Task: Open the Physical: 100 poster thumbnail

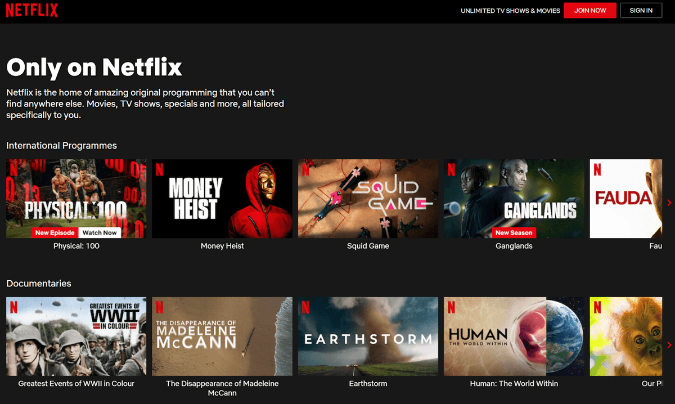Action: (x=76, y=191)
